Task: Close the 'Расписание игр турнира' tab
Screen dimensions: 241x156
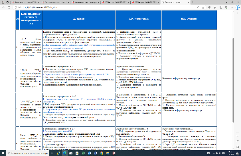Action: click(39, 2)
